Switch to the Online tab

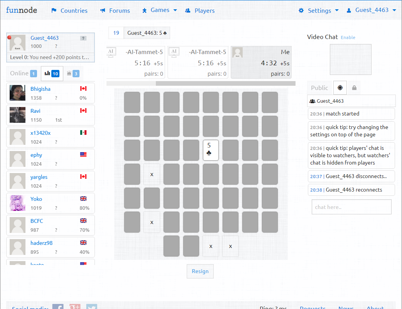(23, 74)
